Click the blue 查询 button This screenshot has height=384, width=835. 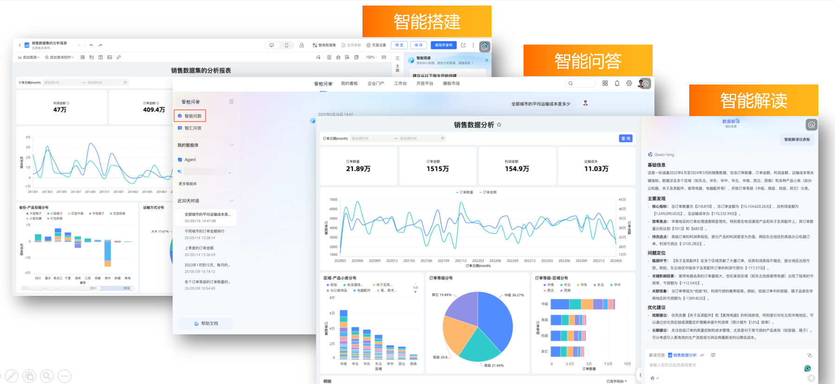pos(625,138)
